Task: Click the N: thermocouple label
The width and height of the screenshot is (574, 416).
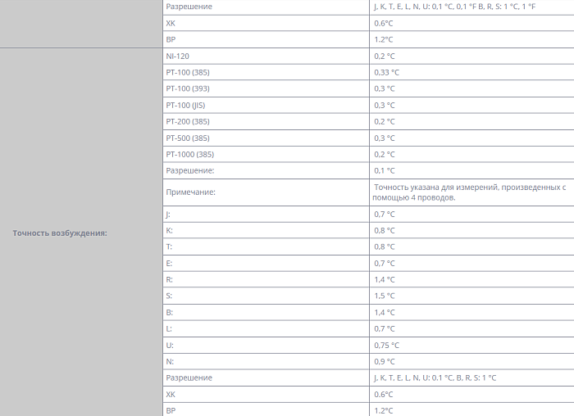Action: coord(169,361)
